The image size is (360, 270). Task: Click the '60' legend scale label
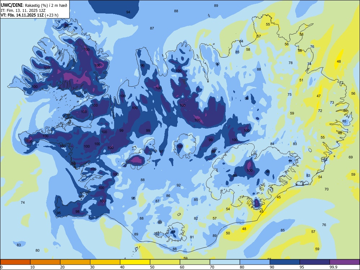pos(182,267)
